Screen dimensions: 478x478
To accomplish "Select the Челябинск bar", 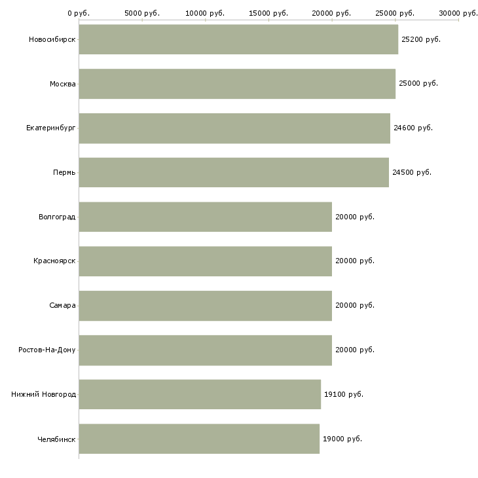I will (199, 439).
